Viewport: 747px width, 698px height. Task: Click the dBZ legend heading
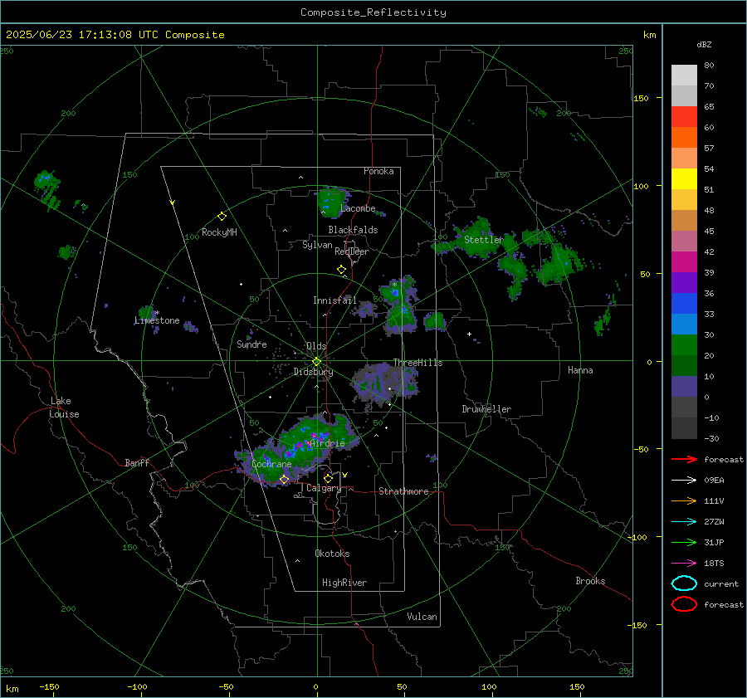tap(704, 44)
